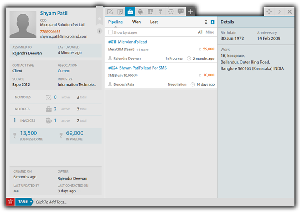Screen dimensions: 300x212
Task: Open the notes document tab icon
Action: [120, 12]
